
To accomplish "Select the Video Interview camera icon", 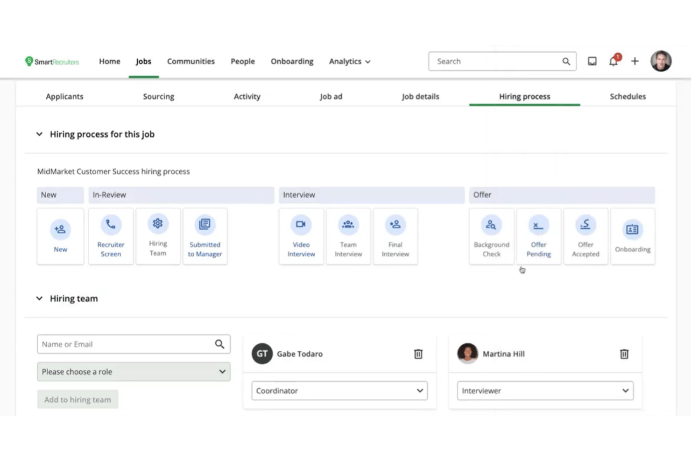I will point(301,225).
